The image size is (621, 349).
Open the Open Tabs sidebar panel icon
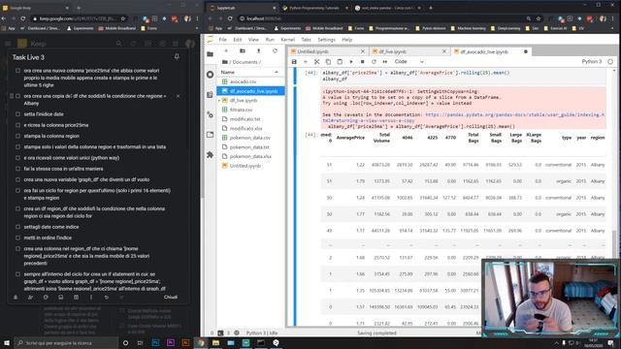[210, 135]
